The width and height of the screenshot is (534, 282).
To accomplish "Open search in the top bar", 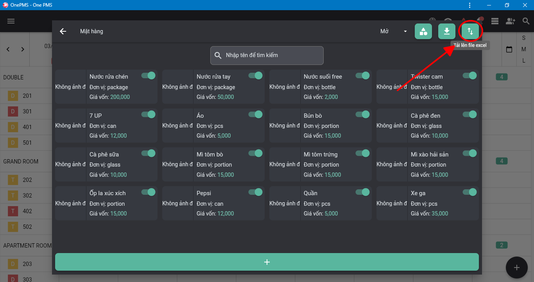I will 526,21.
